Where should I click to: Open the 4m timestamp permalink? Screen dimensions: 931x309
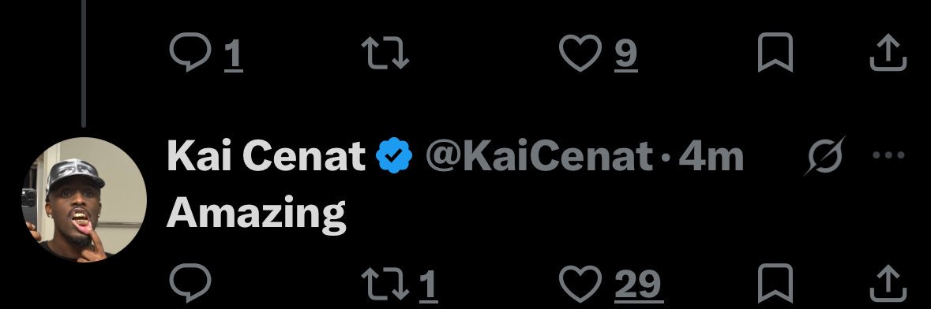tap(711, 157)
